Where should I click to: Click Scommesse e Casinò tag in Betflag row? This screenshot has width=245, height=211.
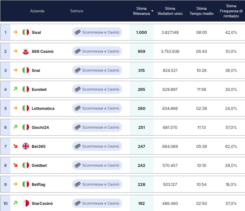tap(97, 184)
